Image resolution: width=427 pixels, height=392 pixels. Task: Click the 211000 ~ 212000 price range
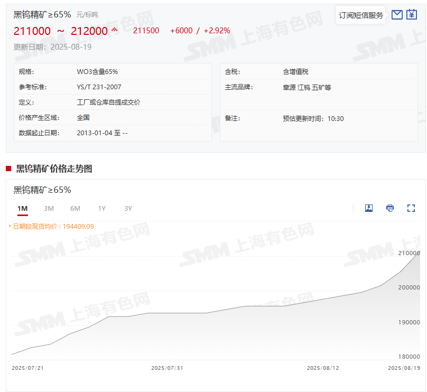coord(60,31)
